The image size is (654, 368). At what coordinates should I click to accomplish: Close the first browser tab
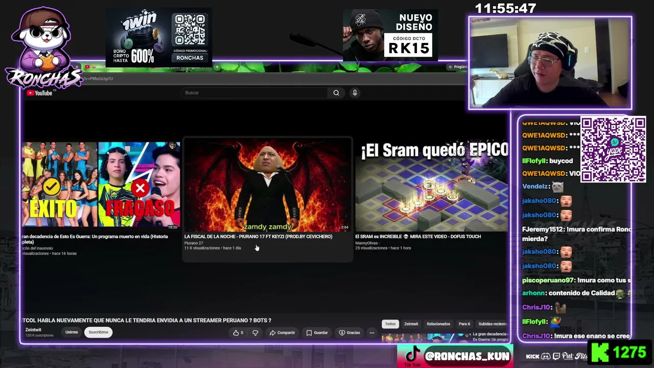(78, 67)
